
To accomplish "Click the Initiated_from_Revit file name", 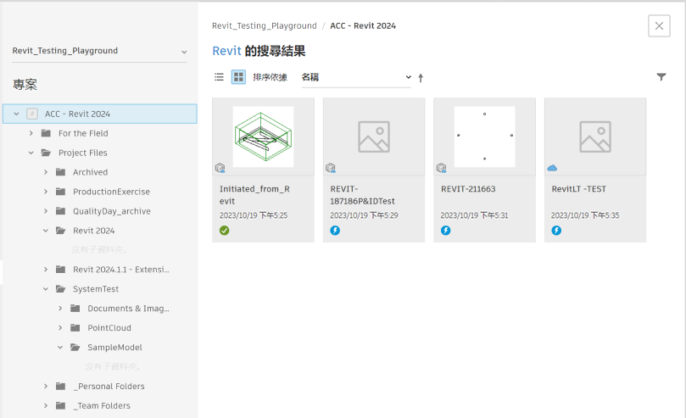I will [254, 195].
